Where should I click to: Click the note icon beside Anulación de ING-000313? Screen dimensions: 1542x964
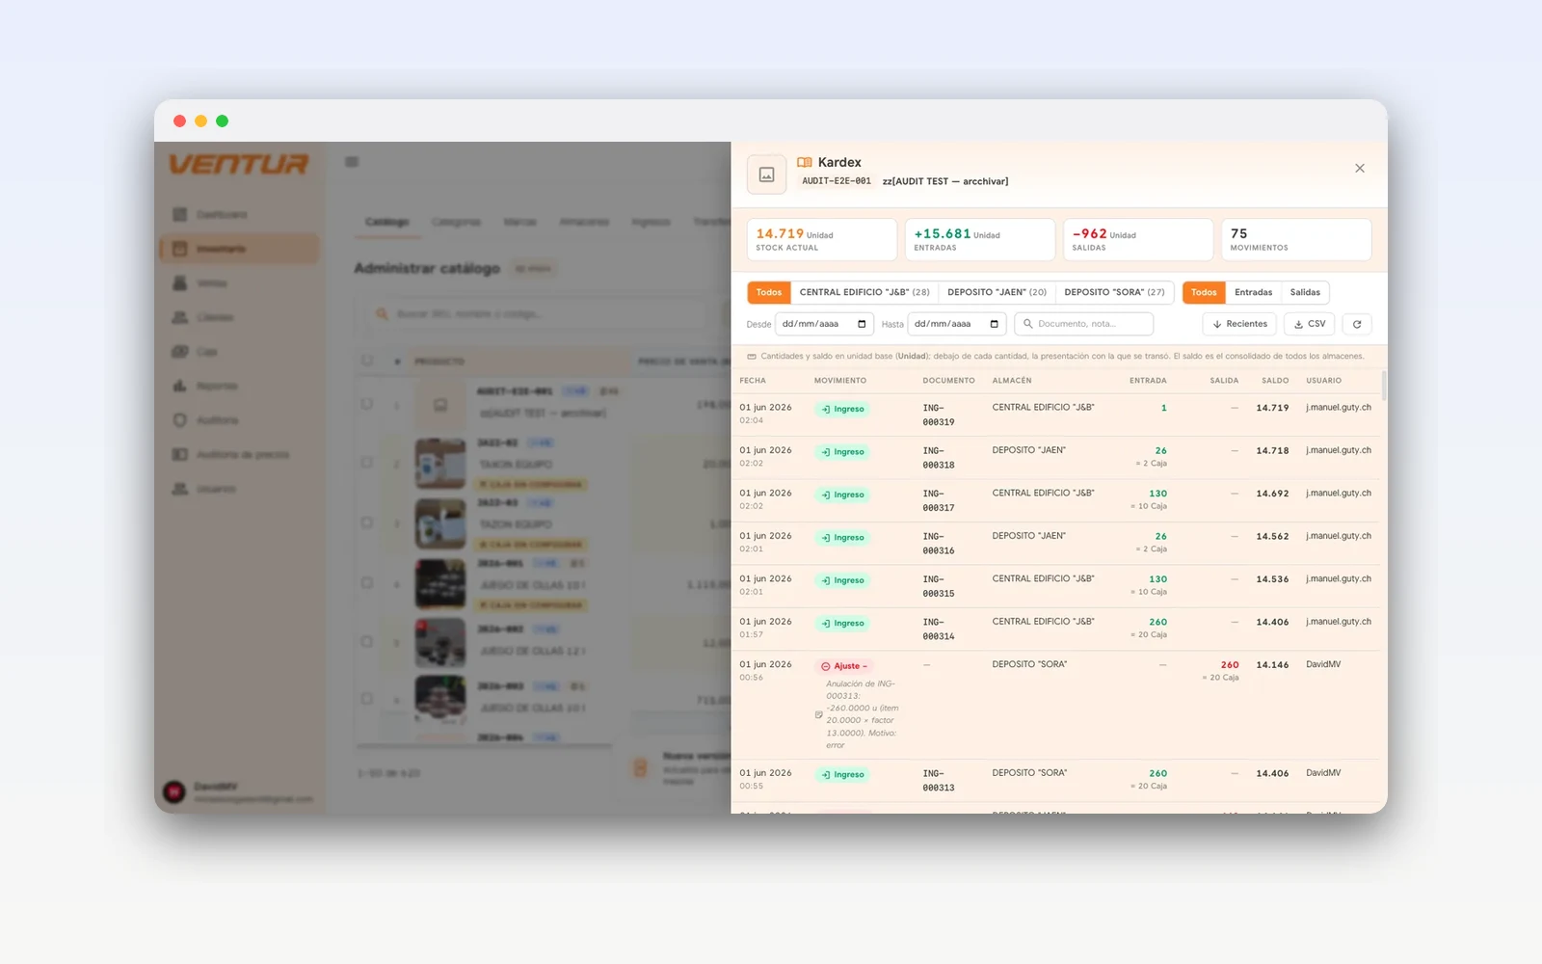[819, 715]
